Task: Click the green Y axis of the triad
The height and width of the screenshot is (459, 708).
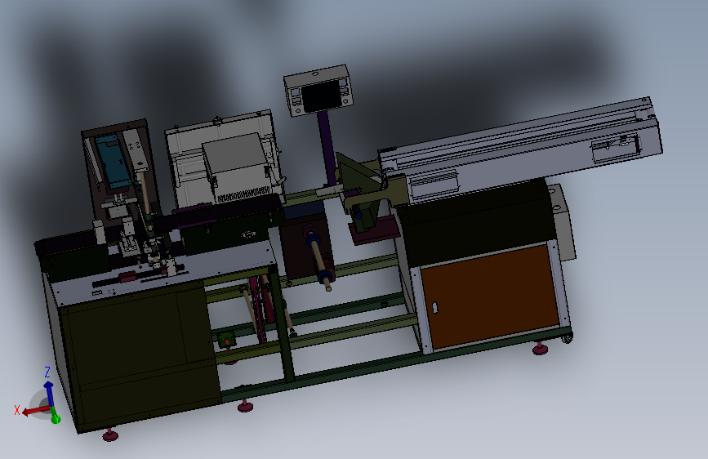Action: 55,417
